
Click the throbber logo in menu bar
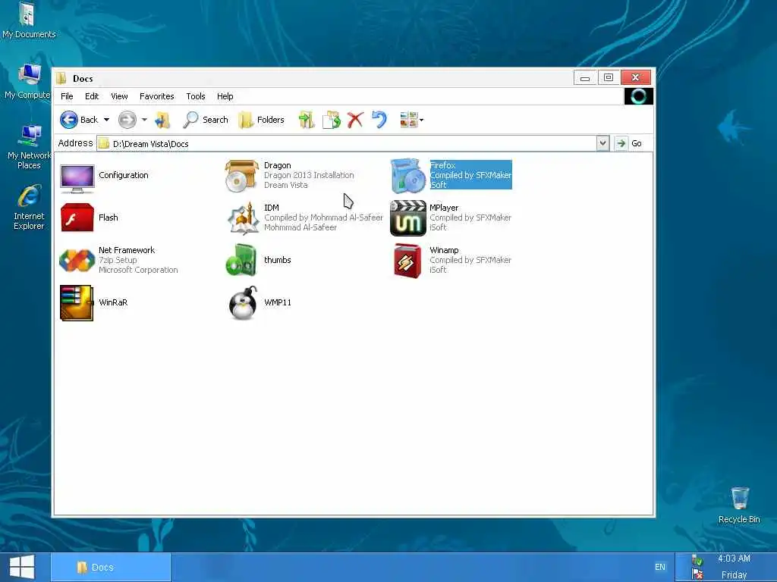pos(639,96)
